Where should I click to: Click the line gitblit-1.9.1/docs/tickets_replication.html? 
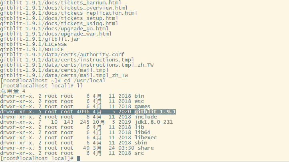(x=69, y=13)
